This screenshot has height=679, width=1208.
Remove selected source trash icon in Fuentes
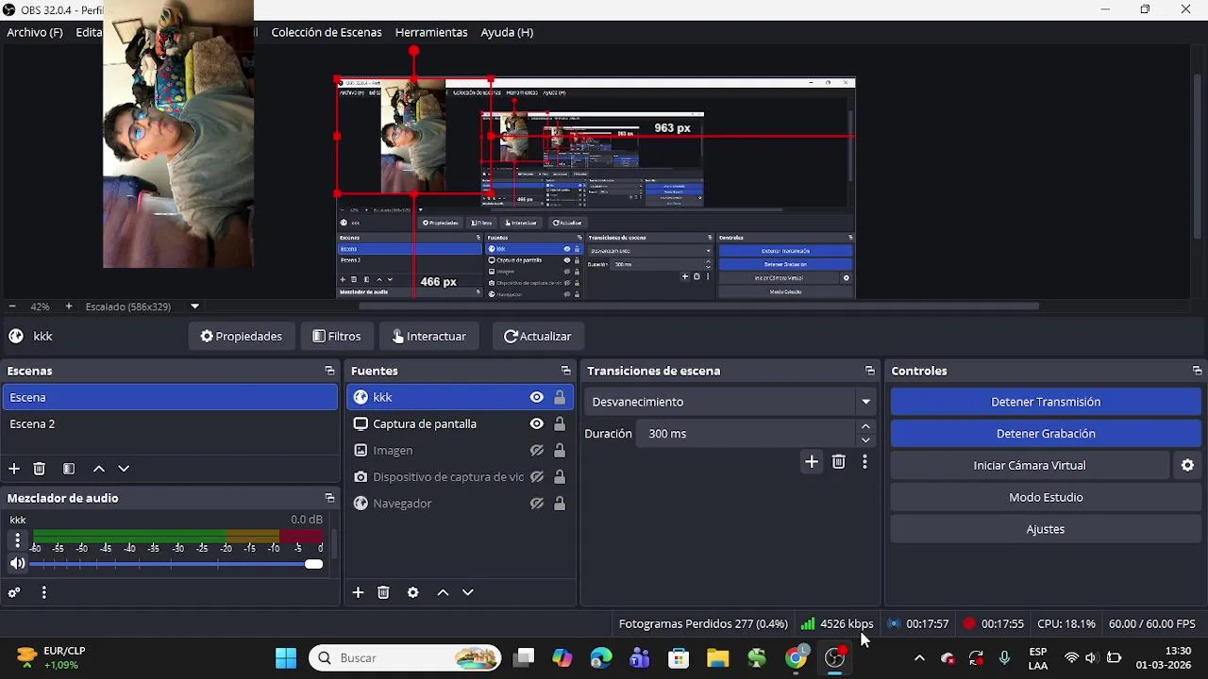(383, 592)
